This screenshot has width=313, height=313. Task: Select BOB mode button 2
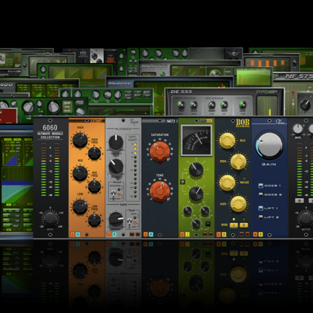(x=243, y=225)
